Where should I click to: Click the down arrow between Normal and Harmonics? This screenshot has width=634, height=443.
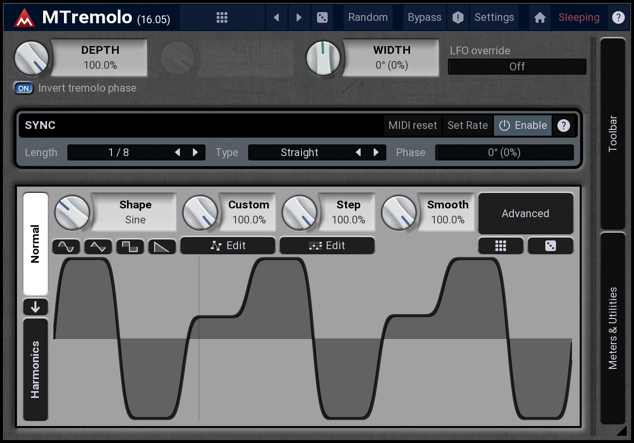[x=35, y=307]
